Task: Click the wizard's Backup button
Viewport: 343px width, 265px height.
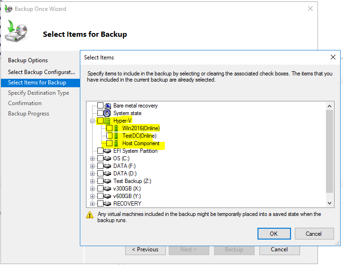Action: [234, 250]
